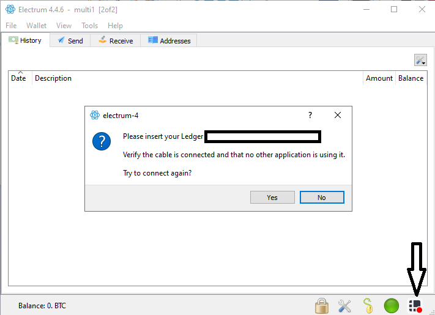Click the Electrum logo in title bar
The height and width of the screenshot is (315, 435).
(10, 9)
